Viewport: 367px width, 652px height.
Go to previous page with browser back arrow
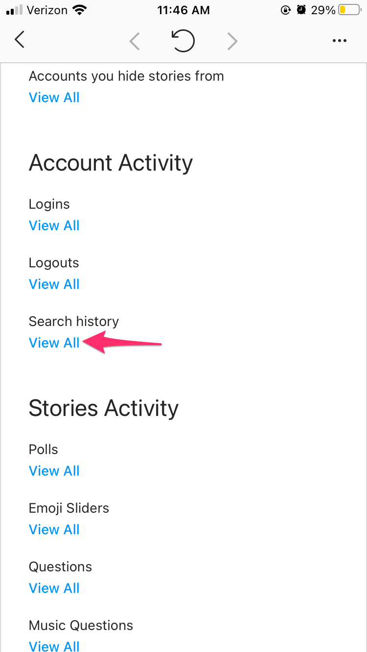click(x=135, y=42)
